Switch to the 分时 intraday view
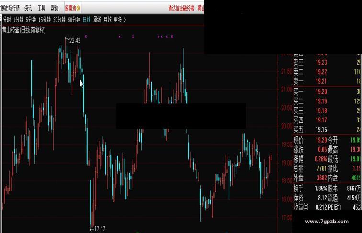The width and height of the screenshot is (362, 233). [x=7, y=20]
